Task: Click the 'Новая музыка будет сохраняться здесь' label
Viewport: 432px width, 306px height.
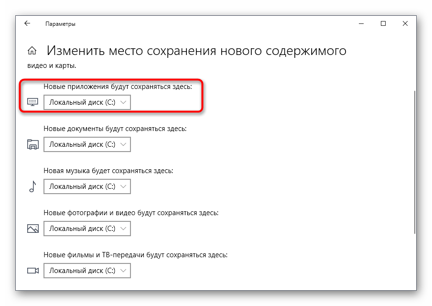Action: [x=108, y=171]
